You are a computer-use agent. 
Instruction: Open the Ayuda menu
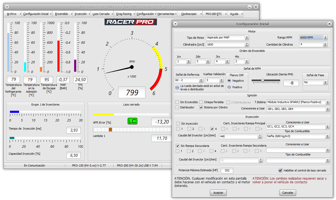236,14
